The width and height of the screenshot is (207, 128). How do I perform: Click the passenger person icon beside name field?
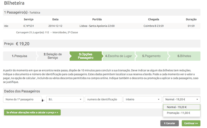point(43,100)
